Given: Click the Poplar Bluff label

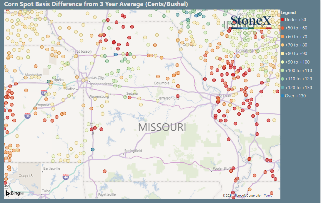Looking at the screenshot, I should [x=222, y=168].
